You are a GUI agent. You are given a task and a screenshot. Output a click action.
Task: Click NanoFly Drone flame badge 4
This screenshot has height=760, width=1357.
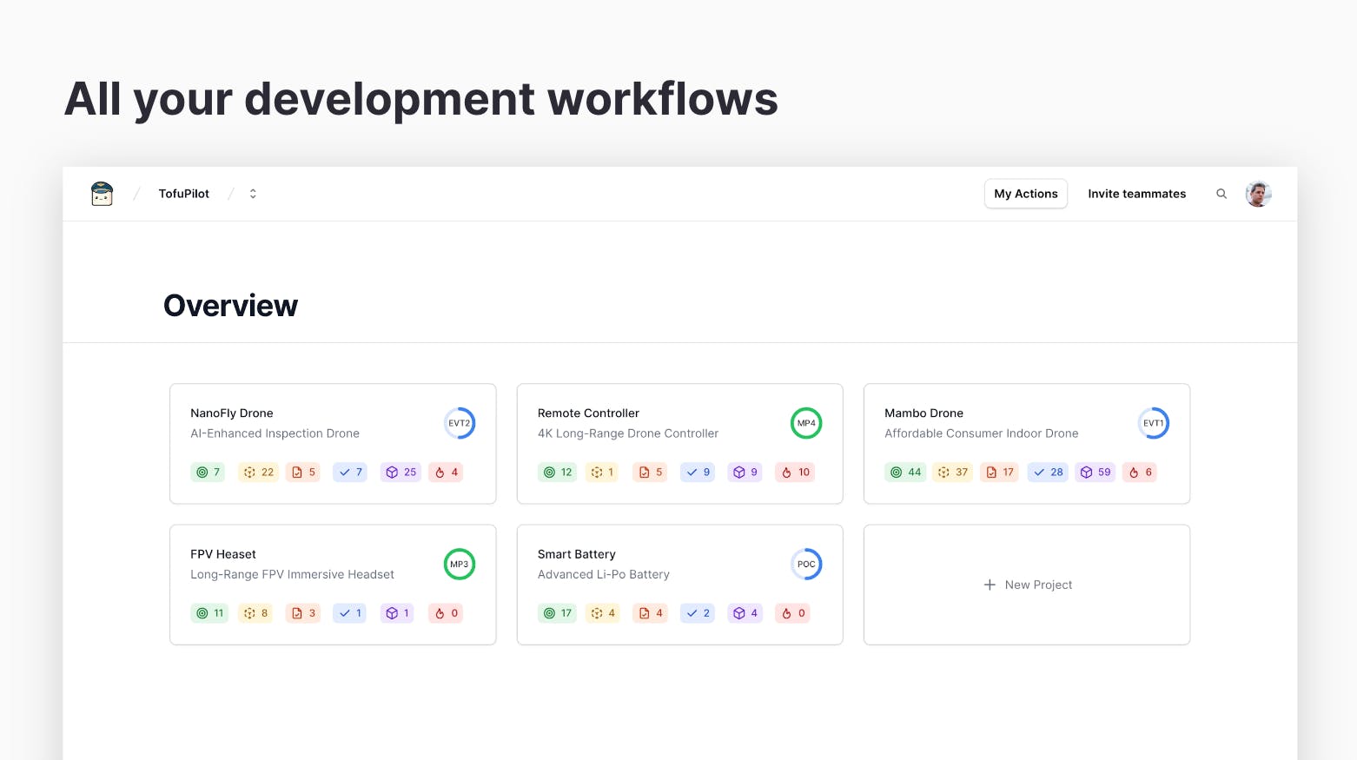pos(447,473)
